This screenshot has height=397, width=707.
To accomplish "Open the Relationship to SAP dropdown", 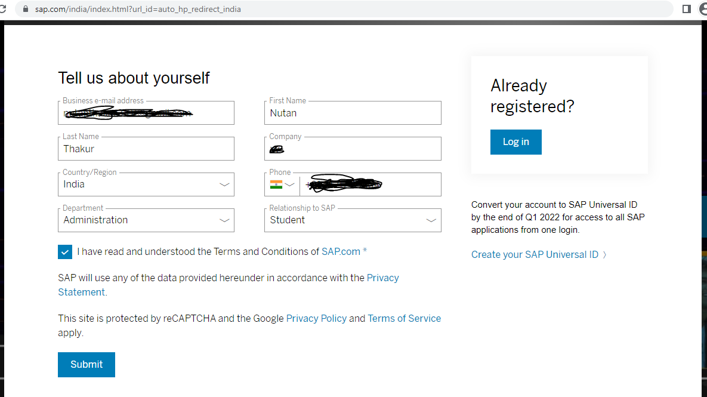I will tap(353, 220).
